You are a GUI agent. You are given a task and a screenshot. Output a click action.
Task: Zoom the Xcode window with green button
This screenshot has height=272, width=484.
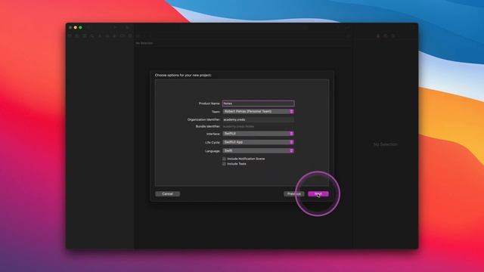point(81,27)
